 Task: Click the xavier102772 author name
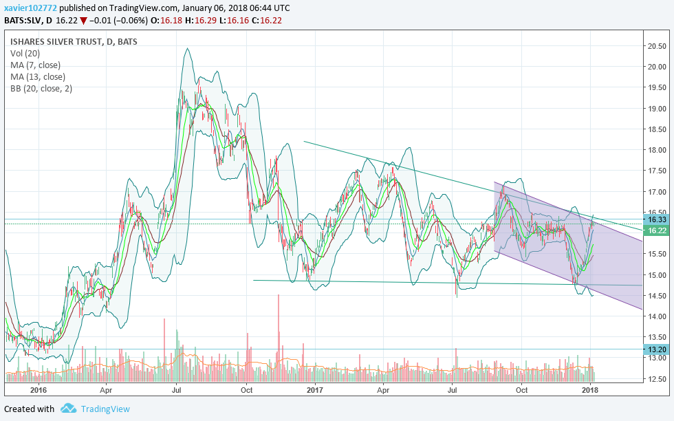[x=30, y=8]
